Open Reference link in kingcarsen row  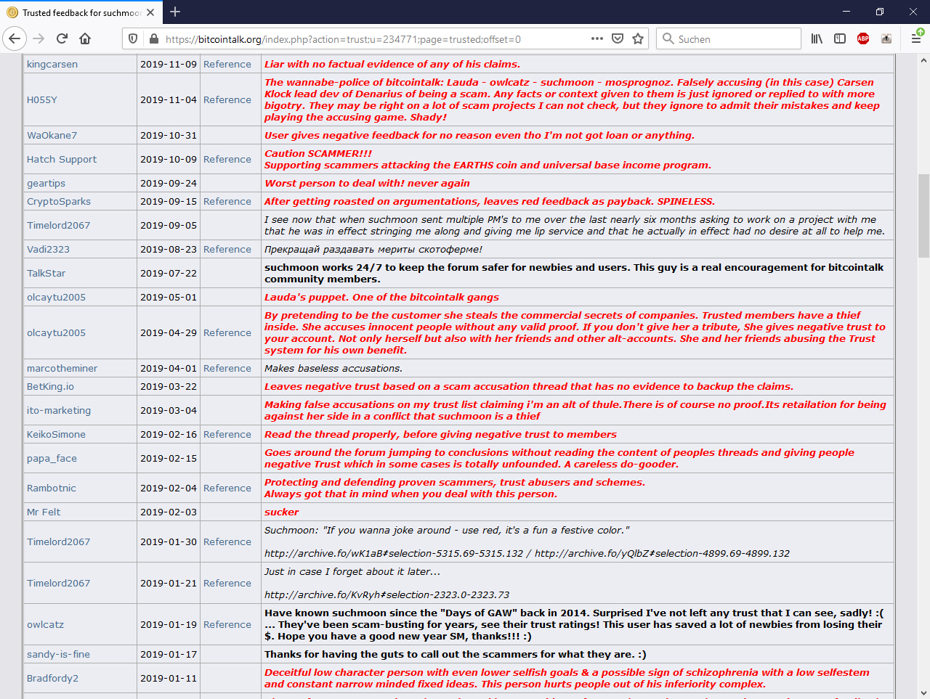(227, 64)
